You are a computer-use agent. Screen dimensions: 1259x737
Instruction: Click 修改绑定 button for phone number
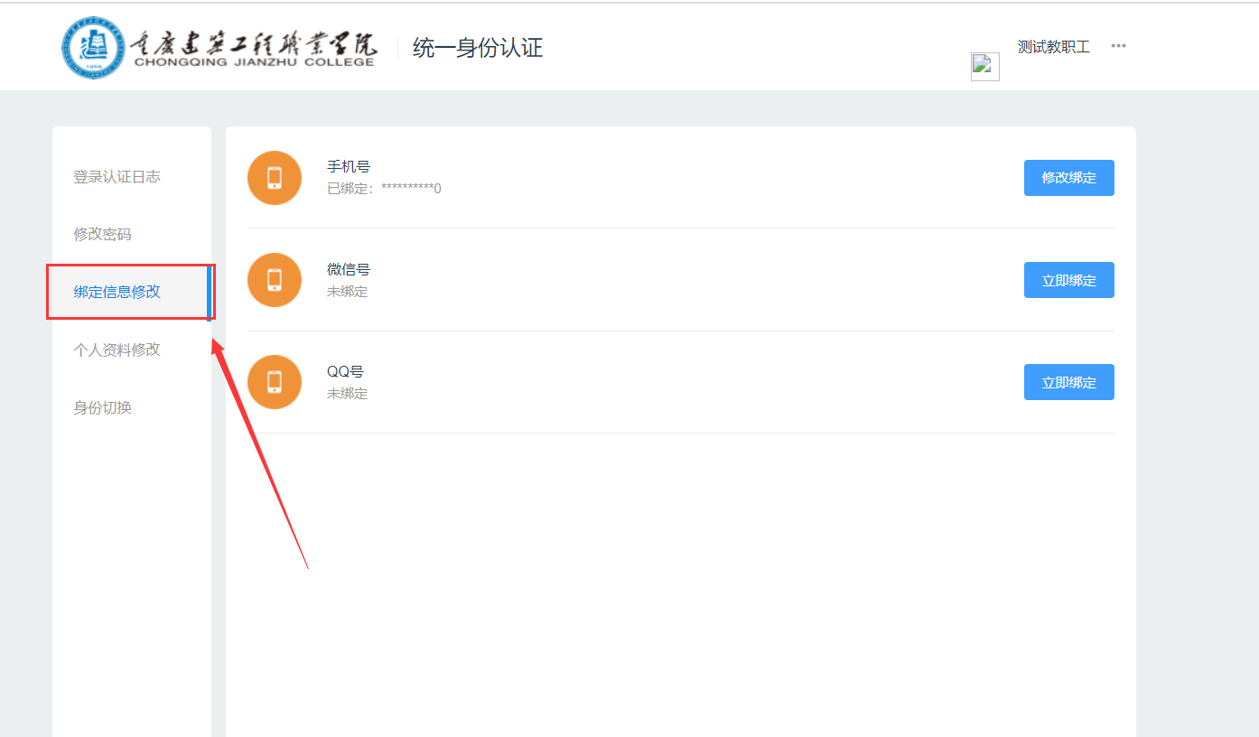click(x=1069, y=178)
